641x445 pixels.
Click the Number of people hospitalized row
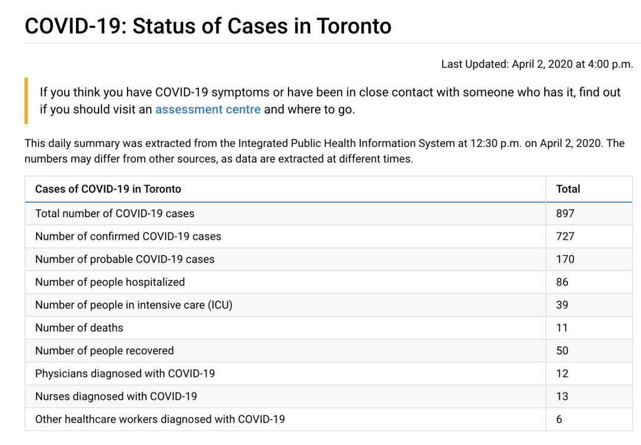(x=328, y=282)
